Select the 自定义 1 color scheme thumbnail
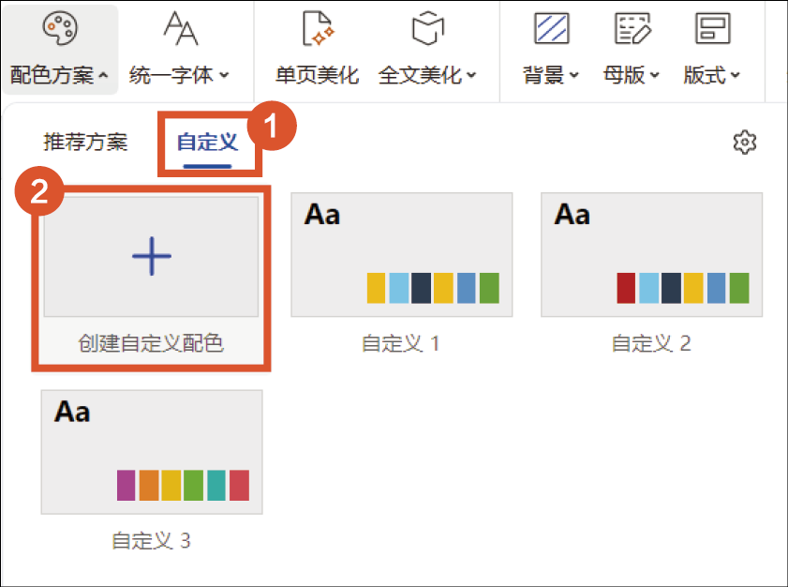 [401, 255]
